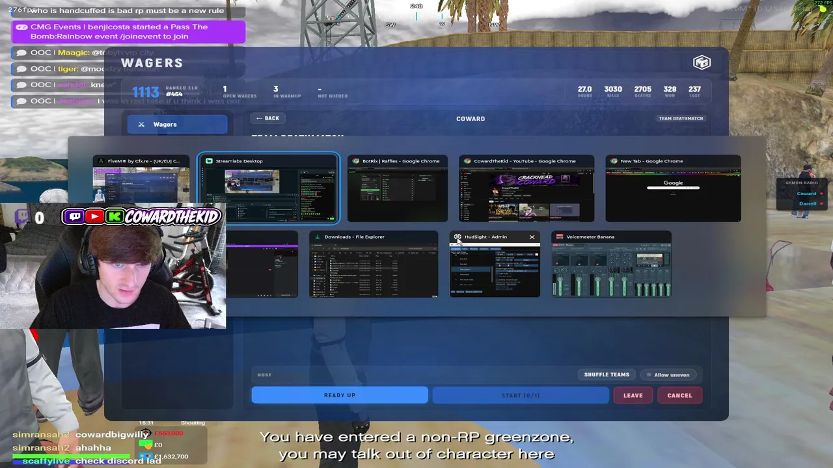Click the Voicemeeter Banana app icon
Screen dimensions: 833x468
coord(560,237)
